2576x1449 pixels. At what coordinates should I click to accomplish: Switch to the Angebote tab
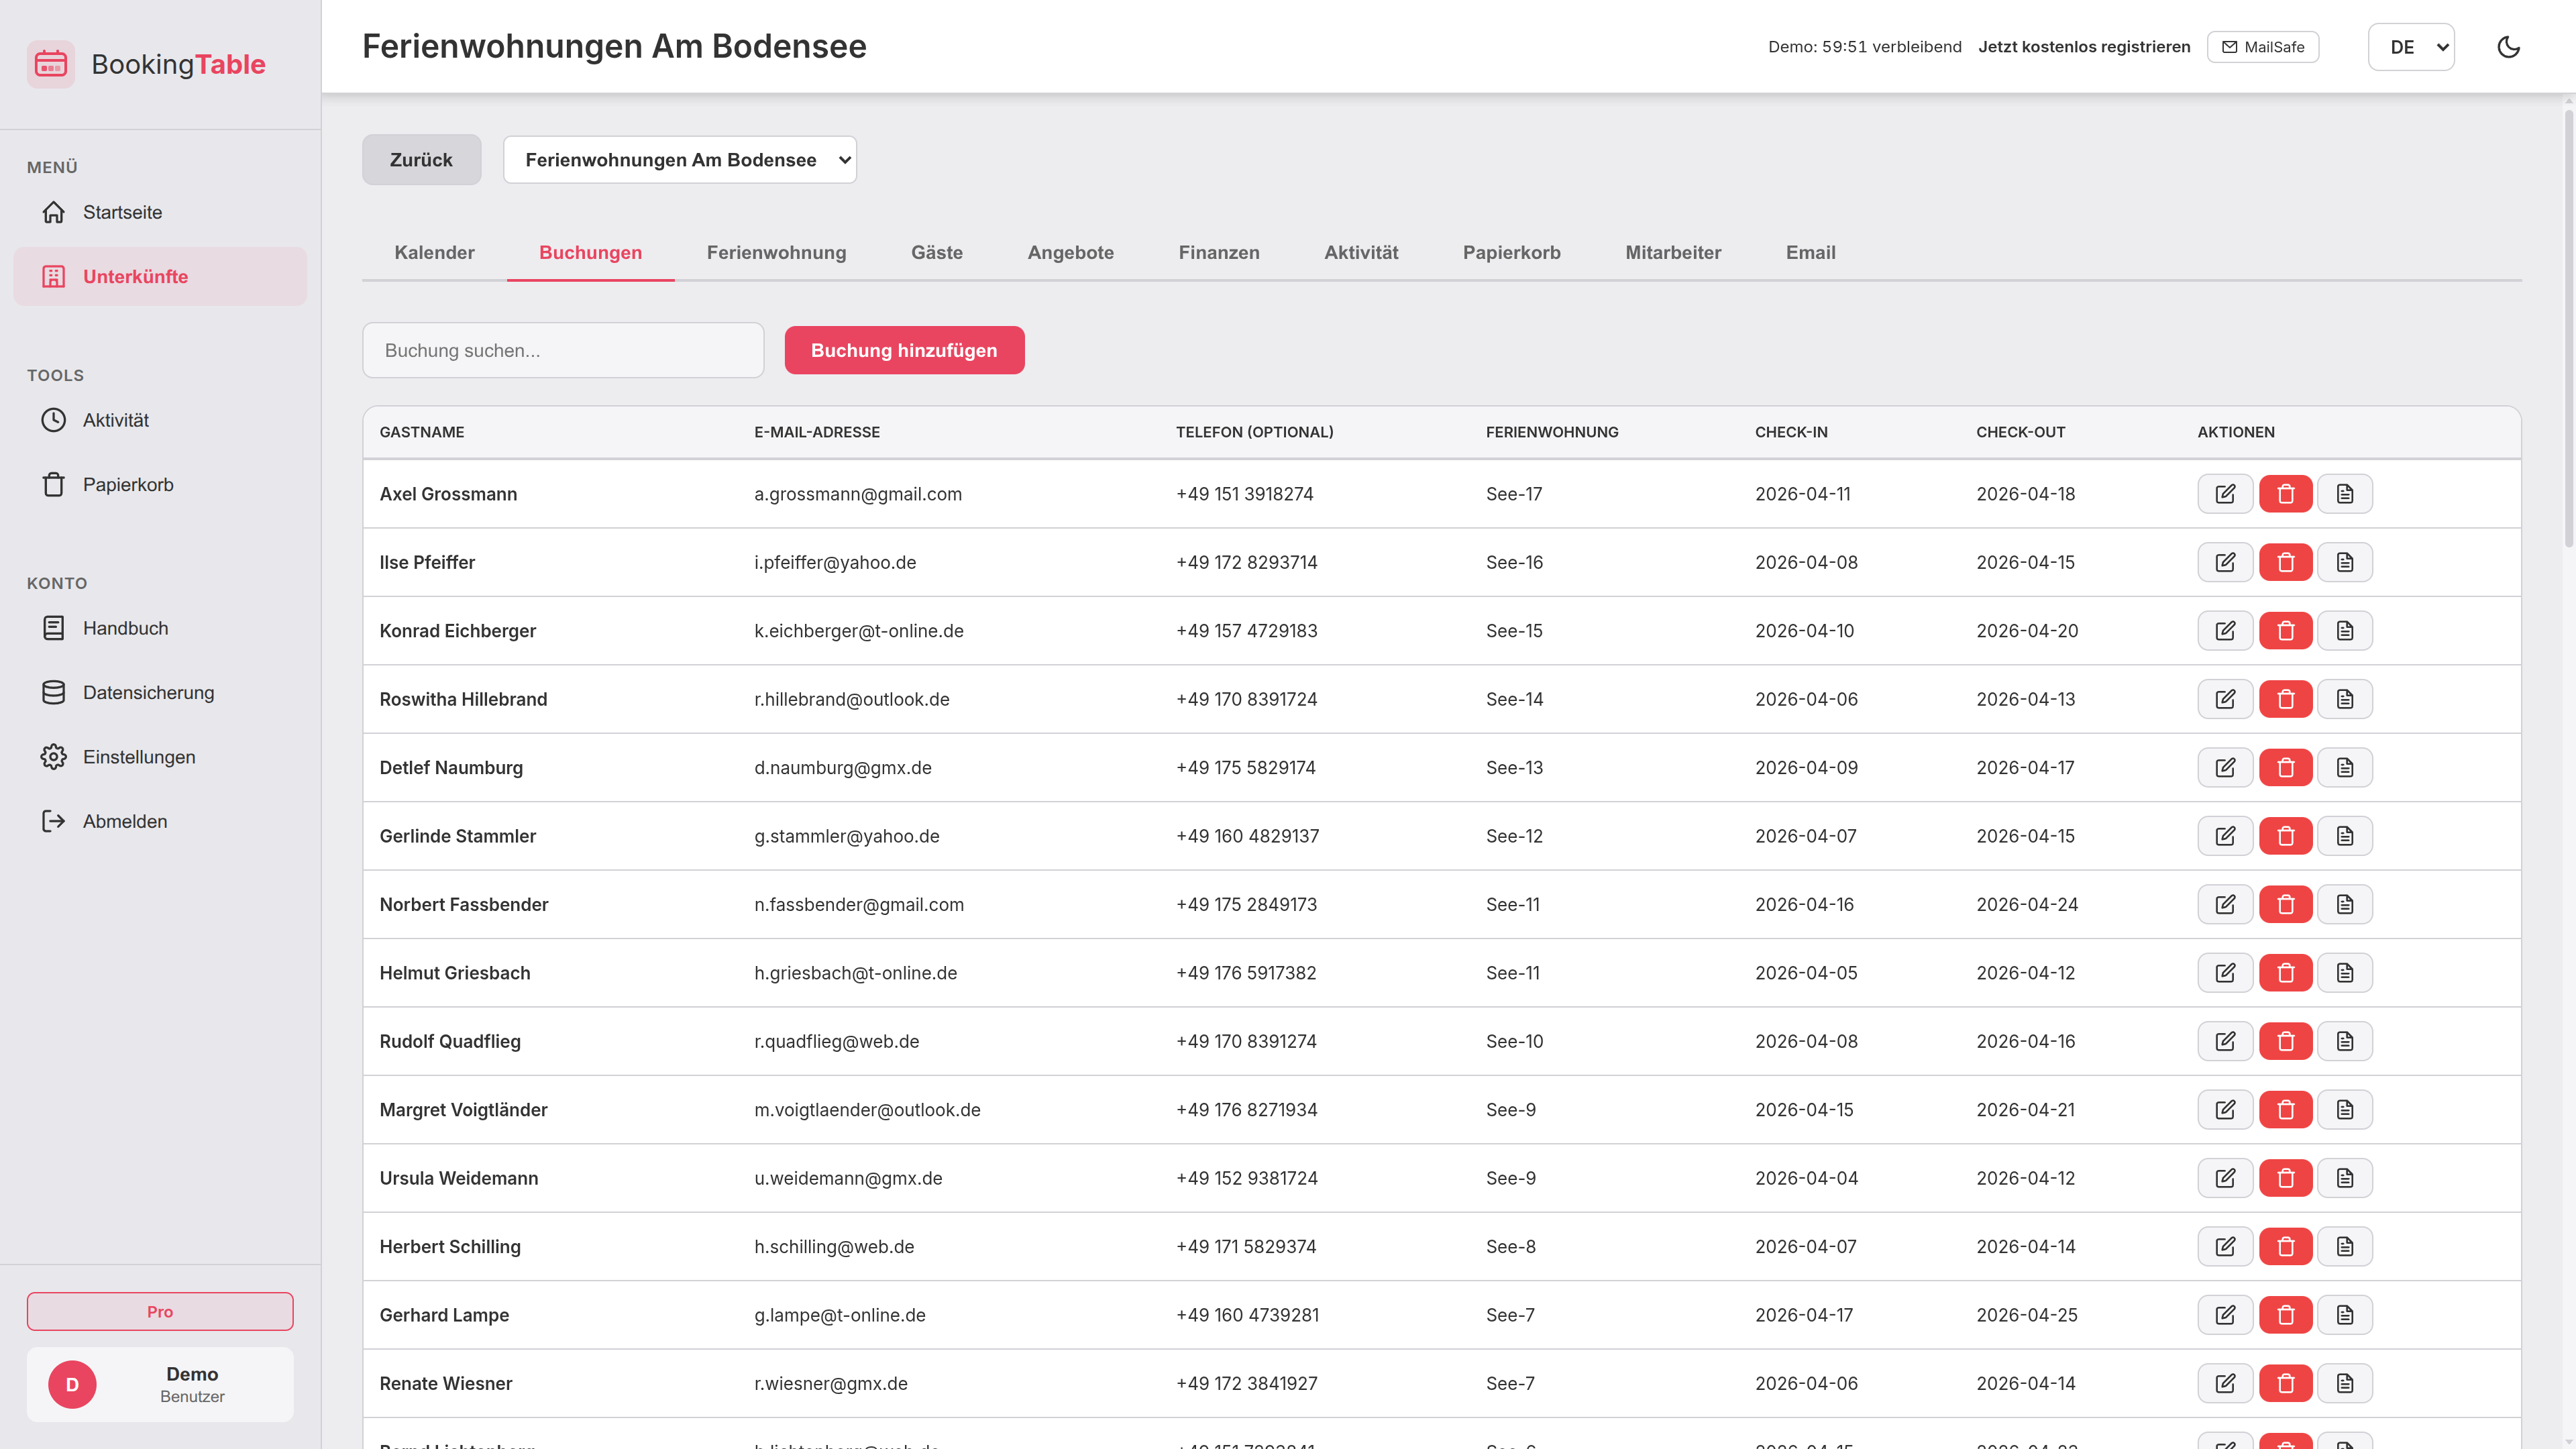(1070, 253)
